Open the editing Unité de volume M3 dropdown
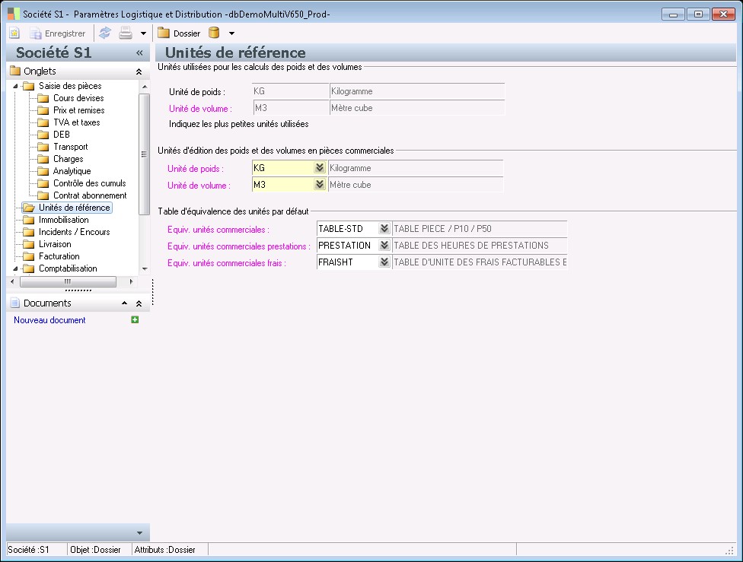 point(319,185)
